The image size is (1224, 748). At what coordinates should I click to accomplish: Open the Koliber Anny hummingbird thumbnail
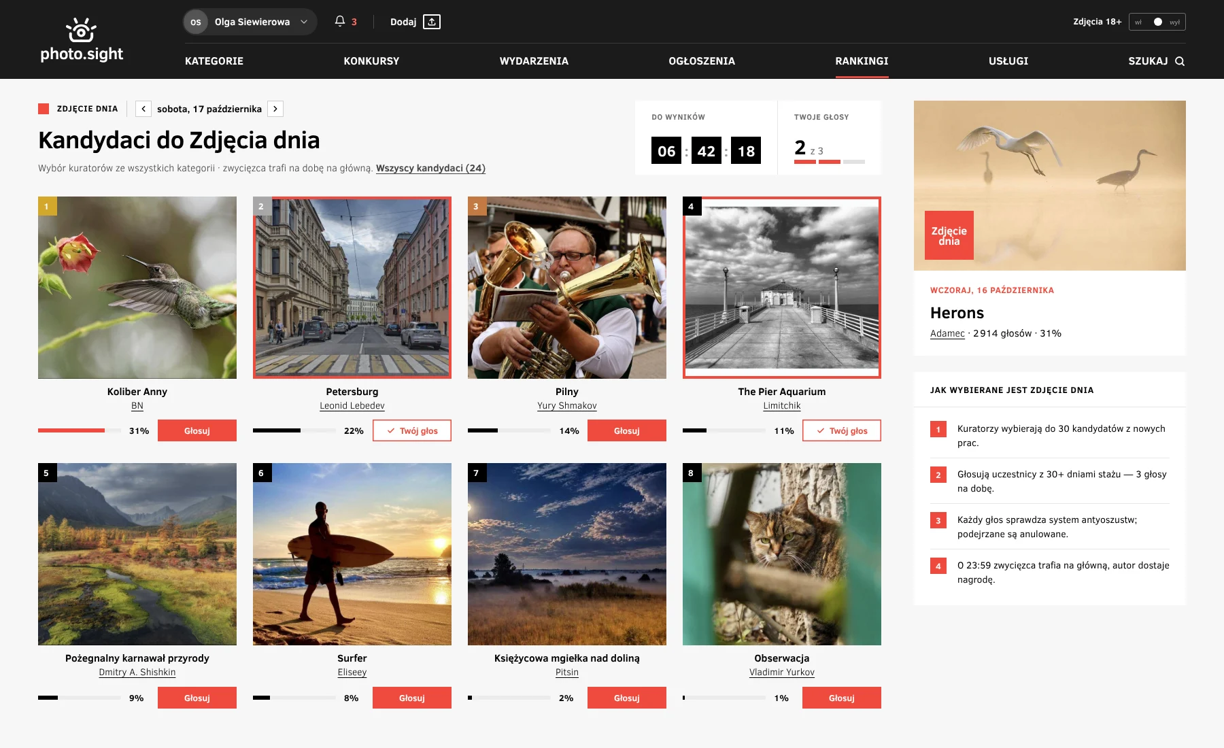(x=137, y=288)
